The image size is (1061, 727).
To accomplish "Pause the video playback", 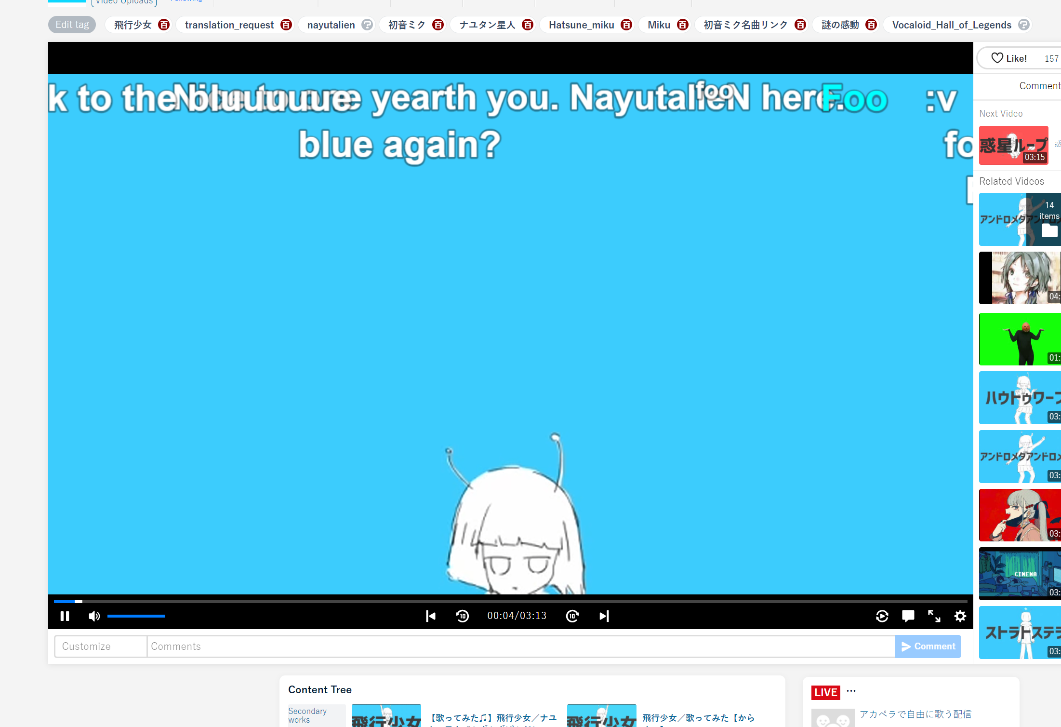I will coord(65,616).
